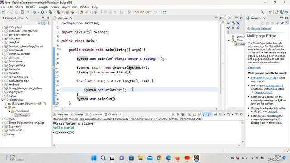This screenshot has height=163, width=290.
Task: Close the Main.java editor tab
Action: pos(71,18)
